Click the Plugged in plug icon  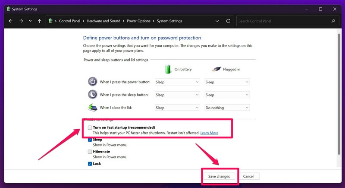coord(216,69)
